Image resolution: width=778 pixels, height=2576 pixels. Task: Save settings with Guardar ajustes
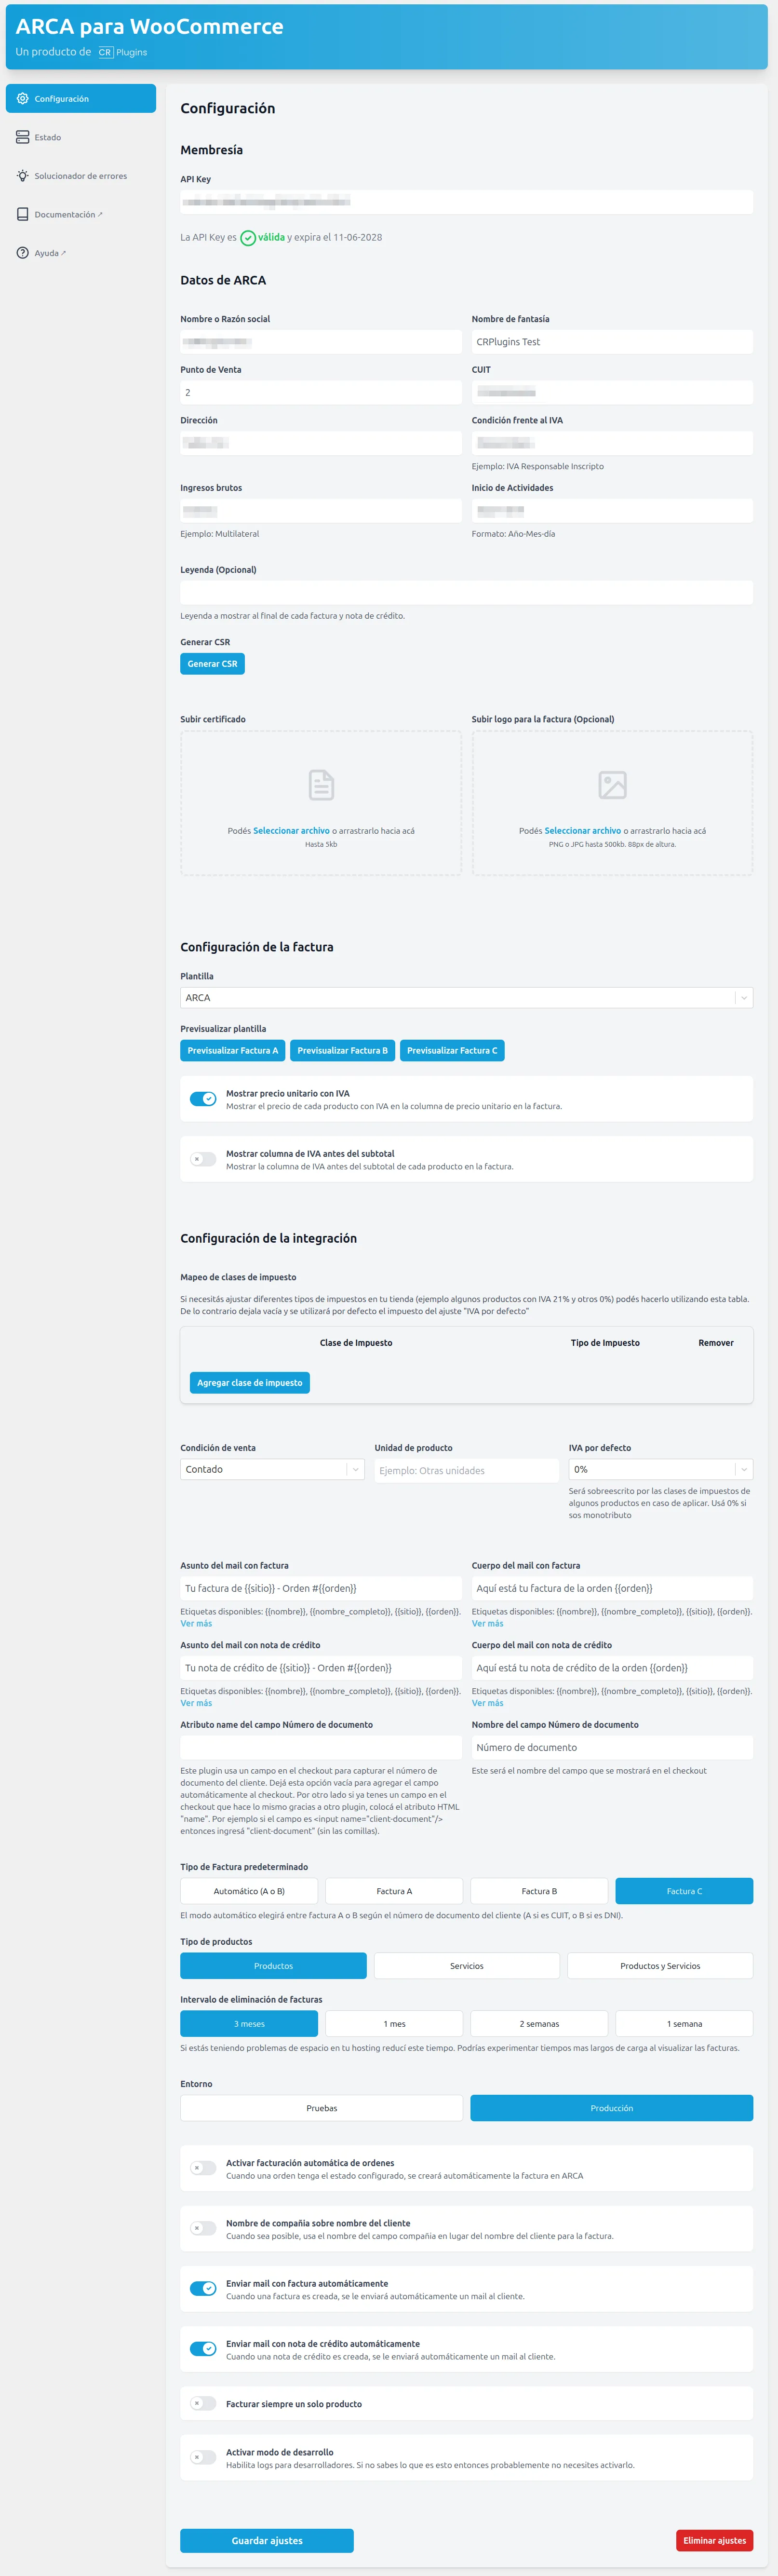(x=266, y=2540)
